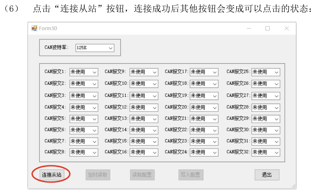Click the 读取配置 button
The height and width of the screenshot is (195, 317).
(143, 175)
